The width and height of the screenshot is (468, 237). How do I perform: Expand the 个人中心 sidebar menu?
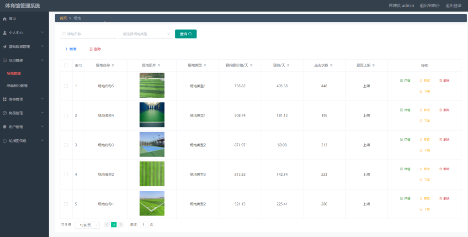pyautogui.click(x=24, y=32)
